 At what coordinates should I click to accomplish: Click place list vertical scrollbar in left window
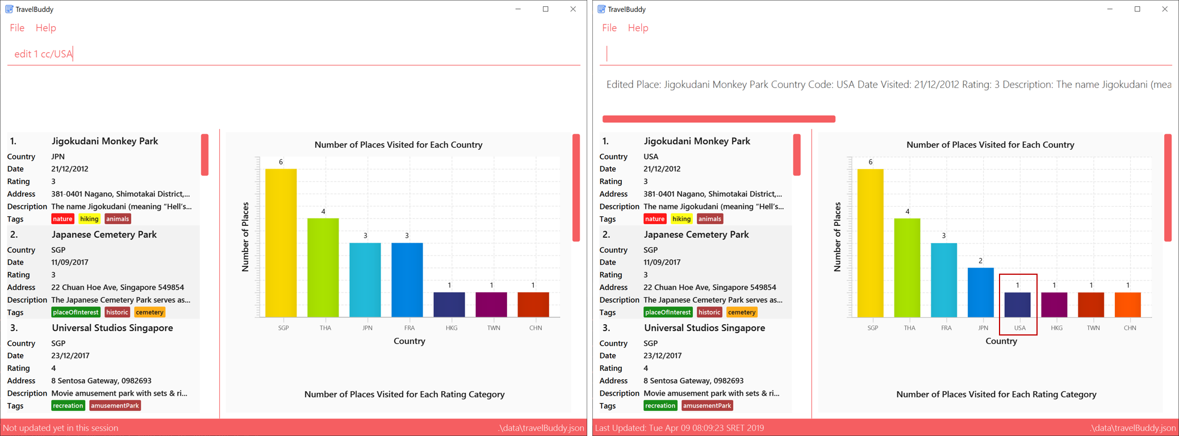[x=205, y=155]
